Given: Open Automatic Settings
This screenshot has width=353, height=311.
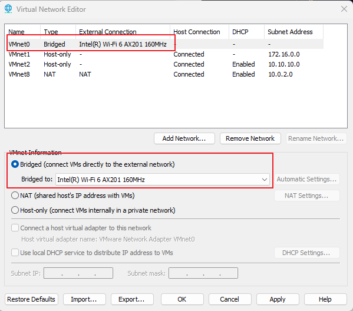Looking at the screenshot, I should pos(306,179).
